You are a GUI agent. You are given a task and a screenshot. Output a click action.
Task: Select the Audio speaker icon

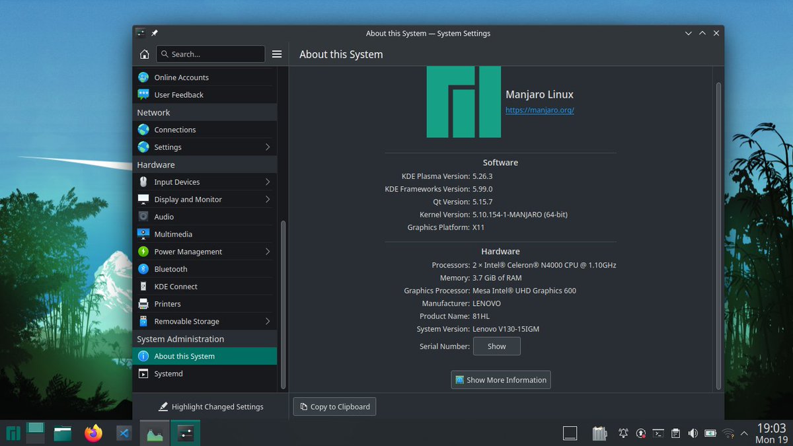[x=143, y=217]
